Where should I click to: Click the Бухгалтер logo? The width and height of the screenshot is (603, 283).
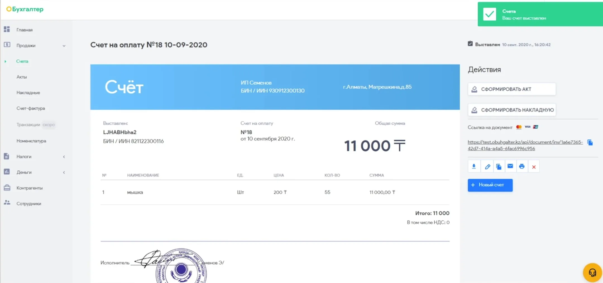[25, 9]
